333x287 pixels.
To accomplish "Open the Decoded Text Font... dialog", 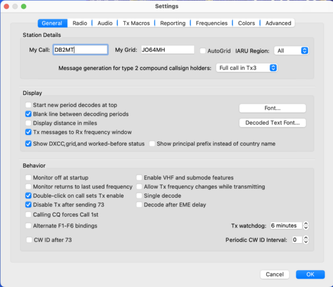I will click(272, 123).
